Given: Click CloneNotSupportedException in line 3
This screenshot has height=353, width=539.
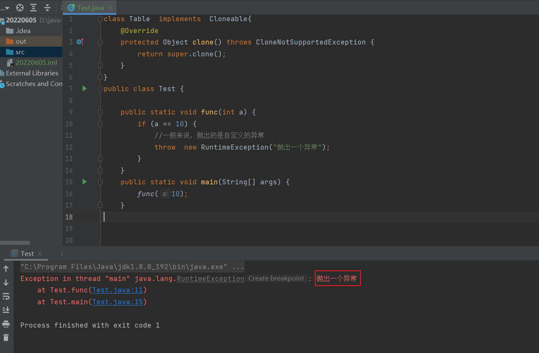Looking at the screenshot, I should (311, 42).
